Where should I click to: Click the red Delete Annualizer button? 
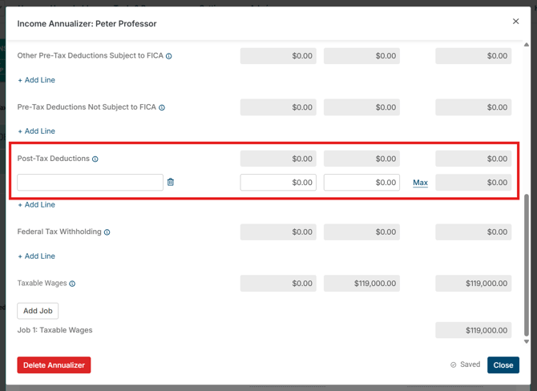tap(54, 365)
